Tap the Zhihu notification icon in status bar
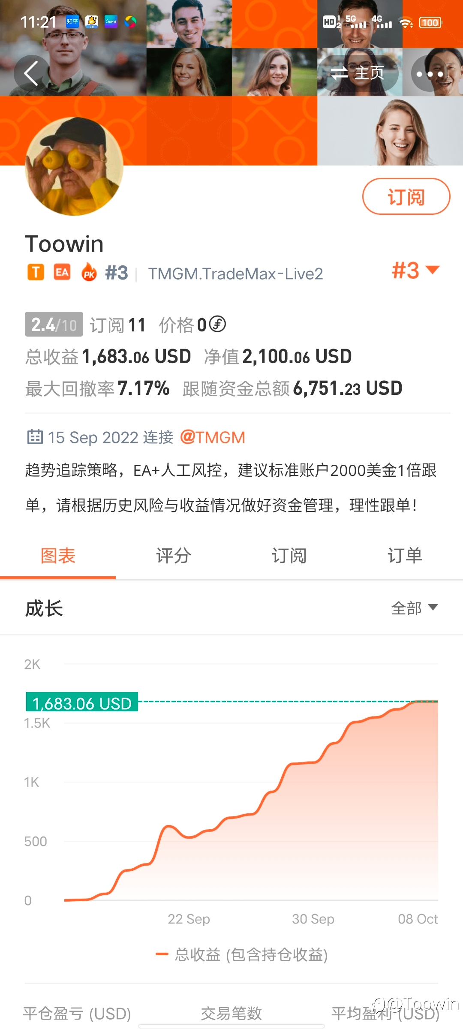 [x=72, y=22]
